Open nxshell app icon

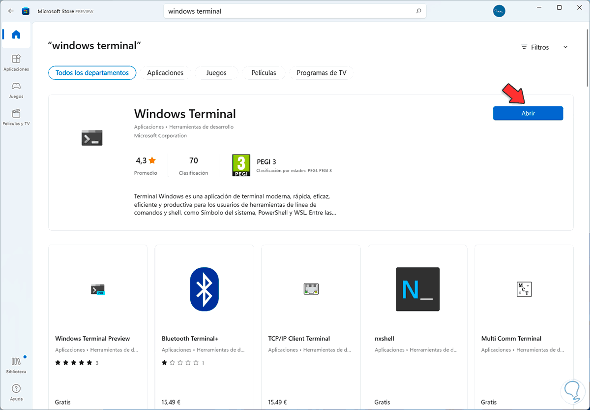tap(417, 289)
